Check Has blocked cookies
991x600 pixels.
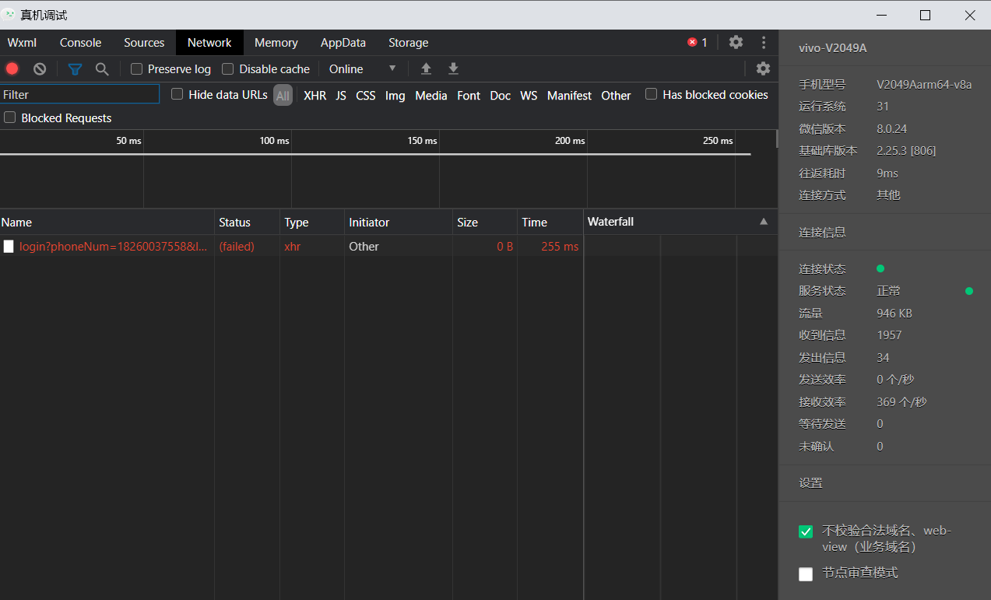click(651, 94)
